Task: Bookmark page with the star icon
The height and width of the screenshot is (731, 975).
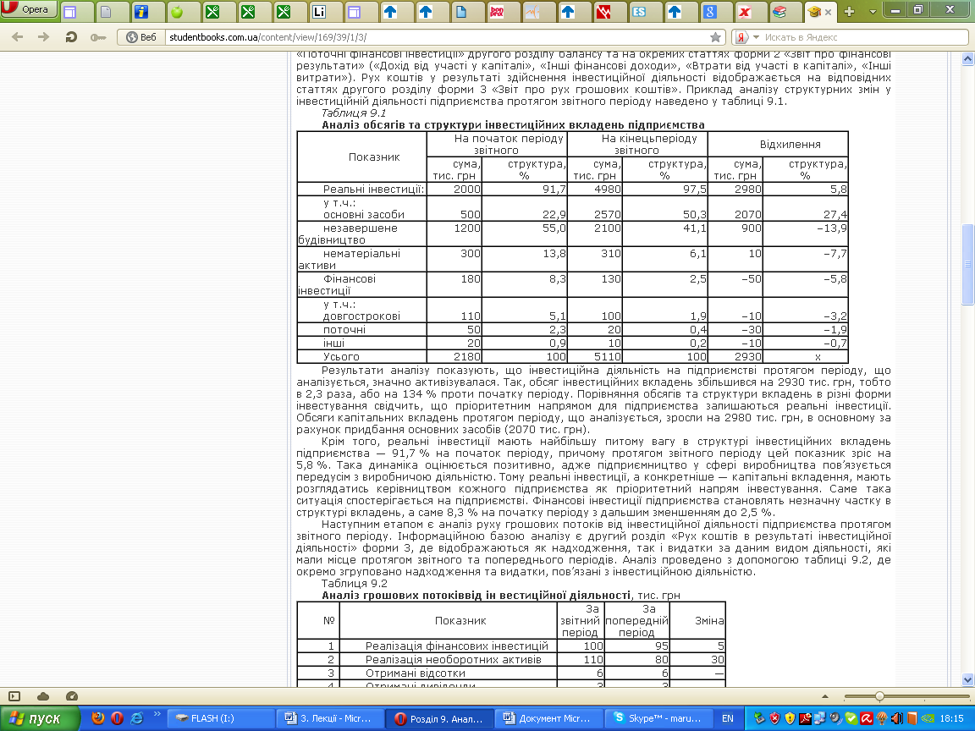Action: pyautogui.click(x=716, y=37)
